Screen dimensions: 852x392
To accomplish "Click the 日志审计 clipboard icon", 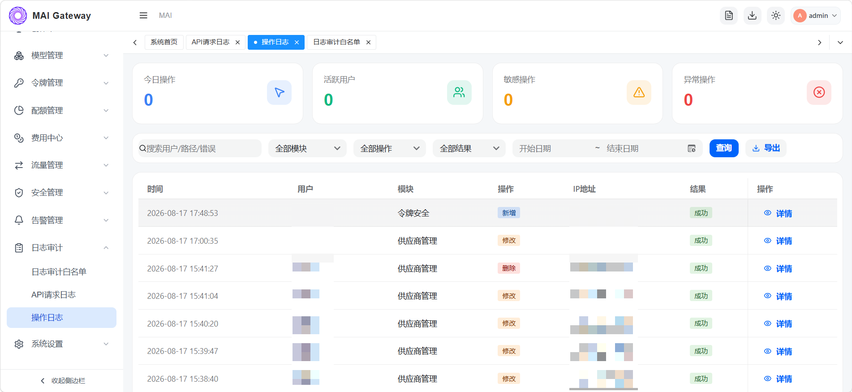I will [19, 248].
